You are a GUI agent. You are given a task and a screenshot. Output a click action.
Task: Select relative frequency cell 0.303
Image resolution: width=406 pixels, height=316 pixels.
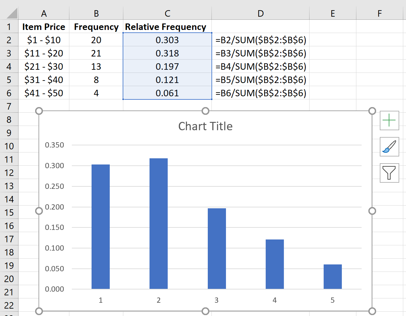click(167, 40)
